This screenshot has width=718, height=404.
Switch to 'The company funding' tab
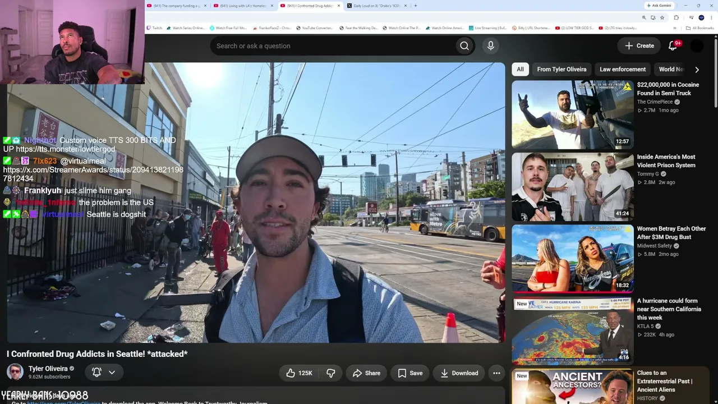pos(177,6)
